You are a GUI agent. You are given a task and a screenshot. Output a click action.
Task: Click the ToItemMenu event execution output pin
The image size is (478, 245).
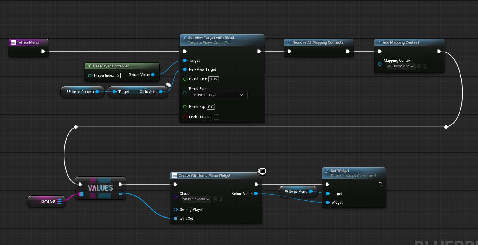[43, 51]
